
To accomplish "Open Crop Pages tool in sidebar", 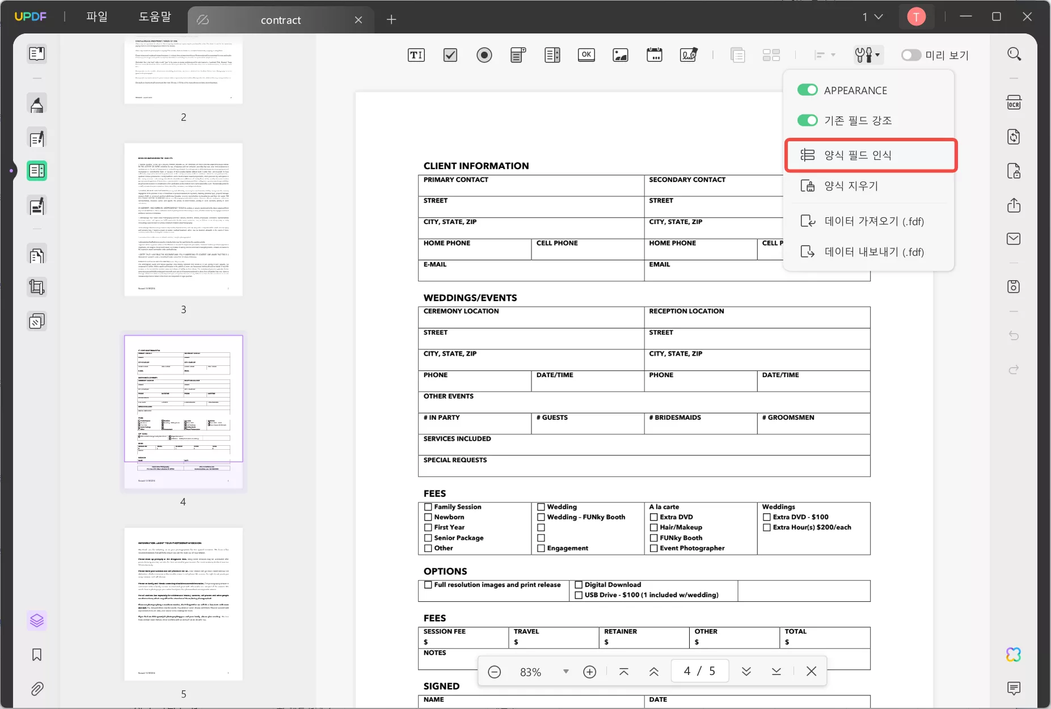I will coord(37,288).
